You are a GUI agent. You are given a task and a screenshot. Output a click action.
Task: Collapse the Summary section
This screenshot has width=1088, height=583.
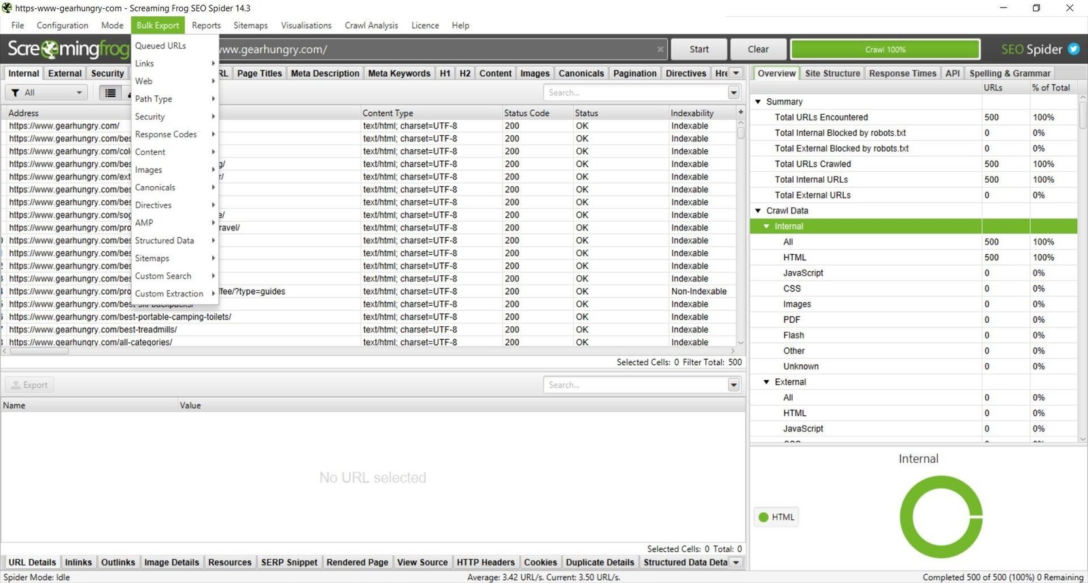758,101
